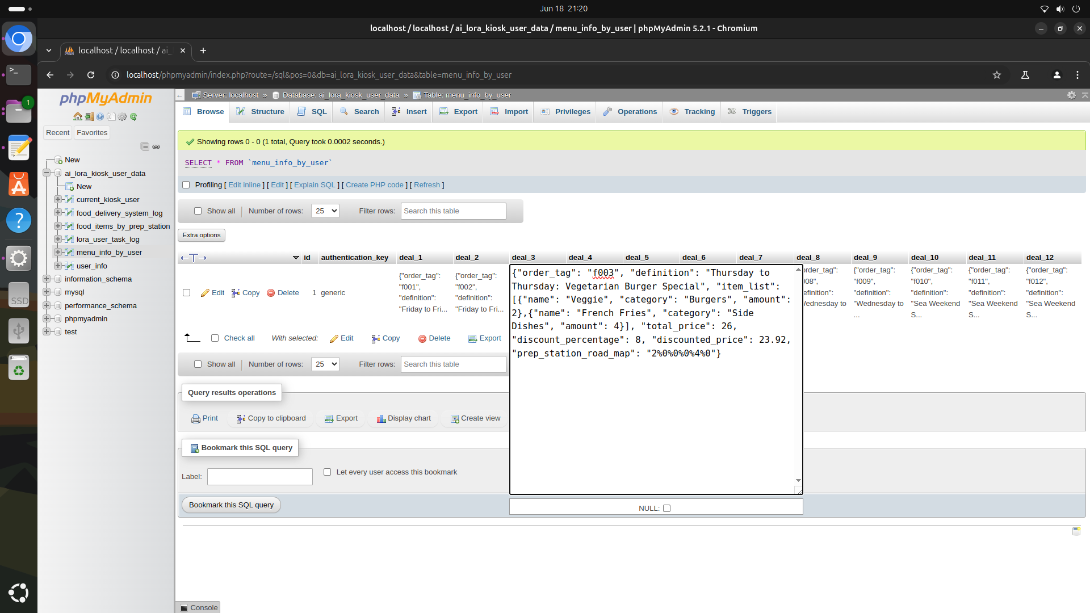The image size is (1090, 613).
Task: Open navigation panel settings gear icon
Action: [122, 117]
